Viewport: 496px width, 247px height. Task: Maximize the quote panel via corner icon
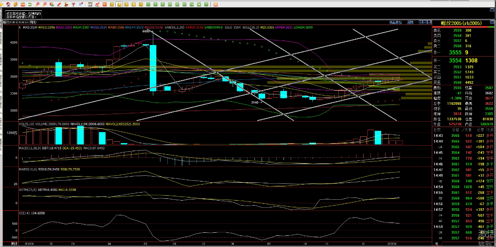coord(492,22)
